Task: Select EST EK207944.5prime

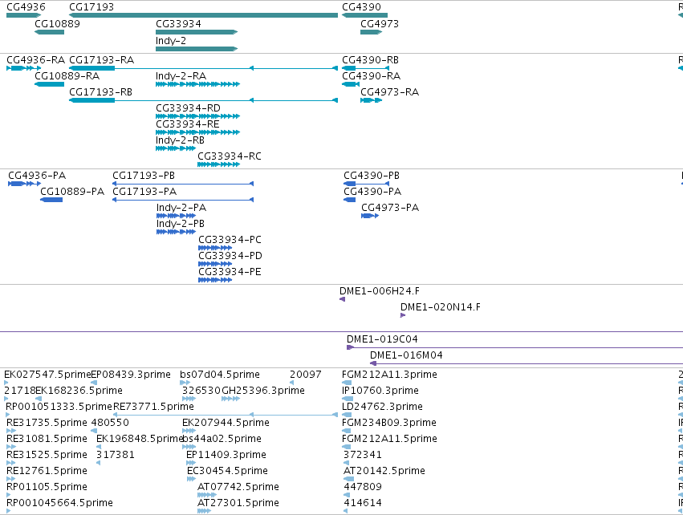Action: click(x=226, y=423)
